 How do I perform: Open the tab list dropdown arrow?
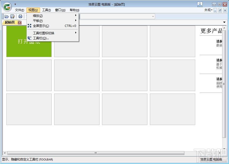(x=224, y=22)
